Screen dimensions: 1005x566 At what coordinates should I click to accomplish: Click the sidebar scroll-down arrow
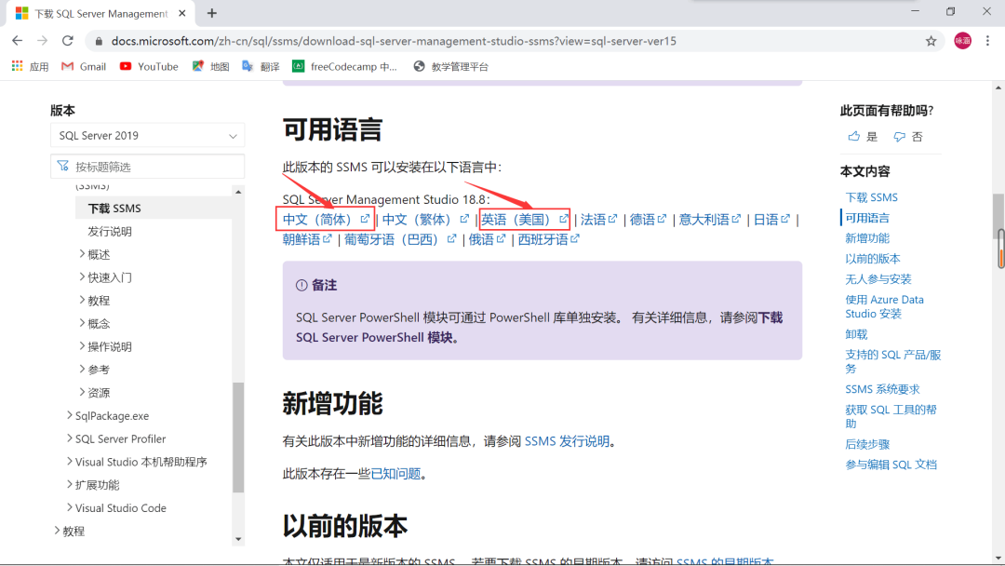(238, 539)
